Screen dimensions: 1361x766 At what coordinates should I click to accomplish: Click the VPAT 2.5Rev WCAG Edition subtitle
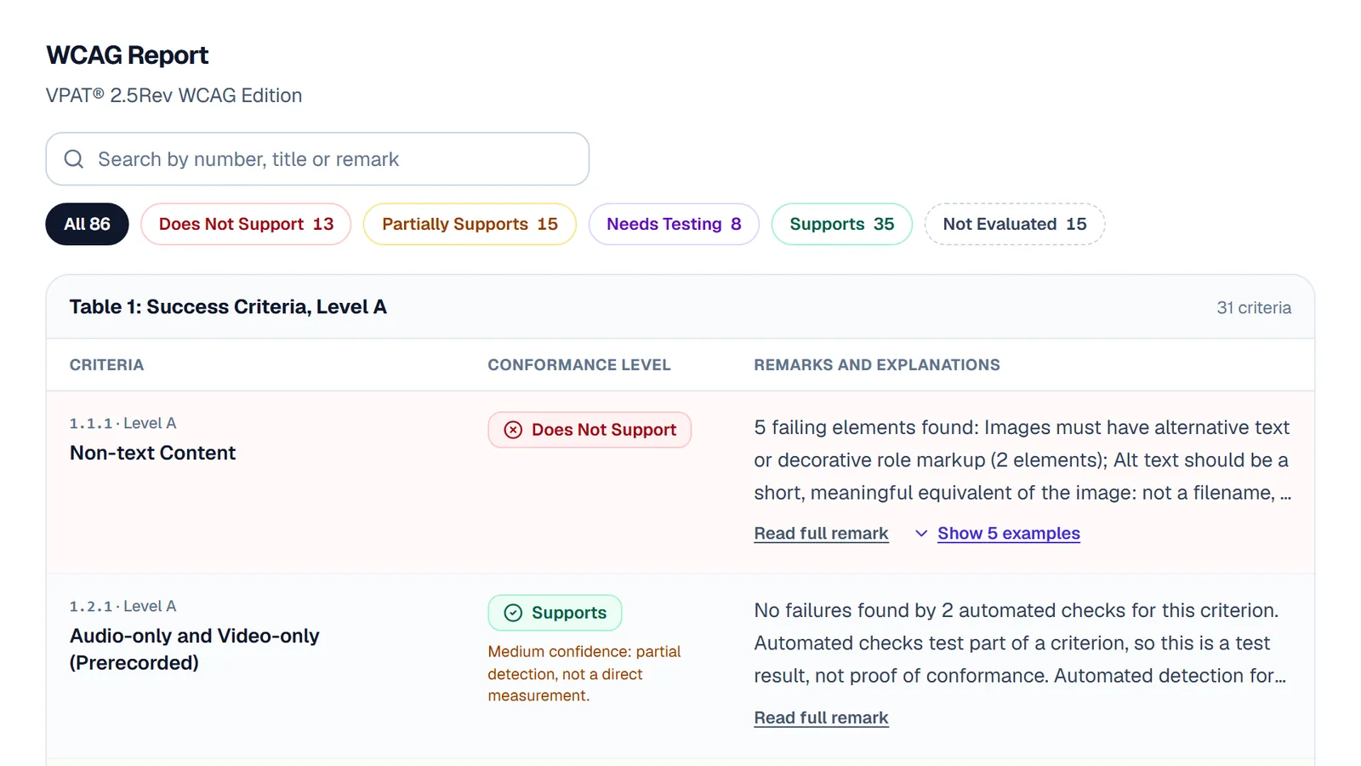click(x=174, y=95)
